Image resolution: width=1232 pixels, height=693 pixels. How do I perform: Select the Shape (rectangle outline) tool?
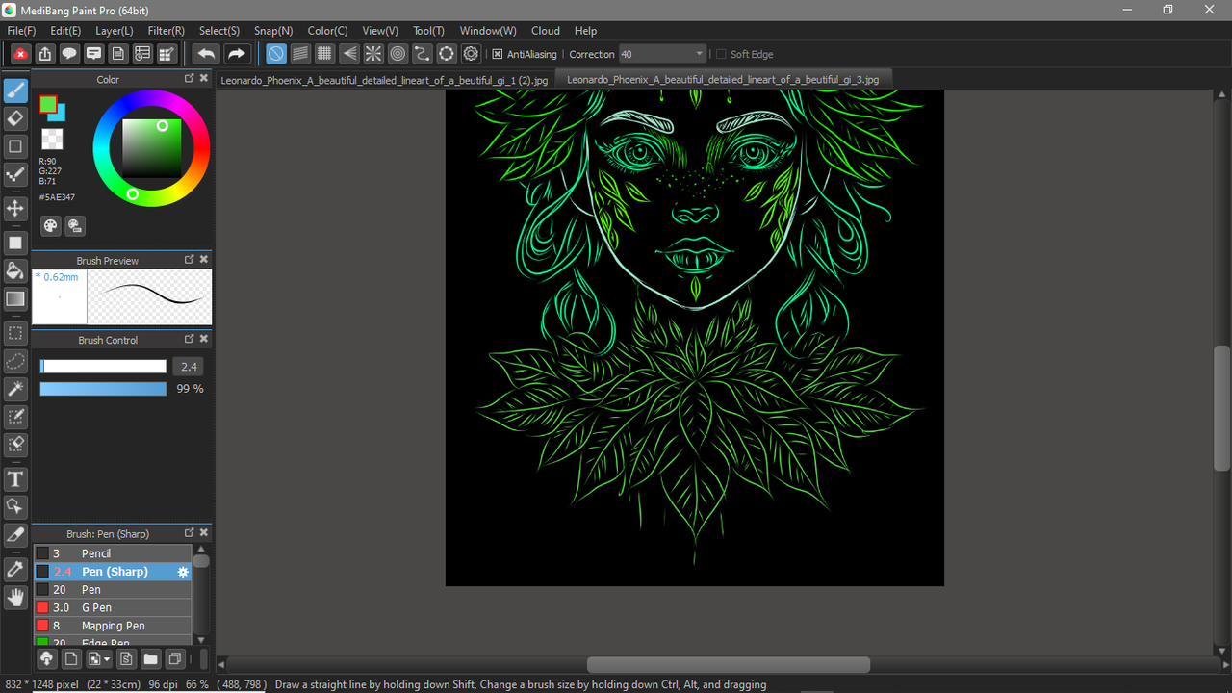15,146
